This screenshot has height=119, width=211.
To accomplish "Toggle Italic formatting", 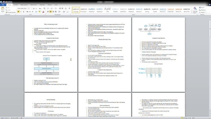I will click(x=21, y=12).
